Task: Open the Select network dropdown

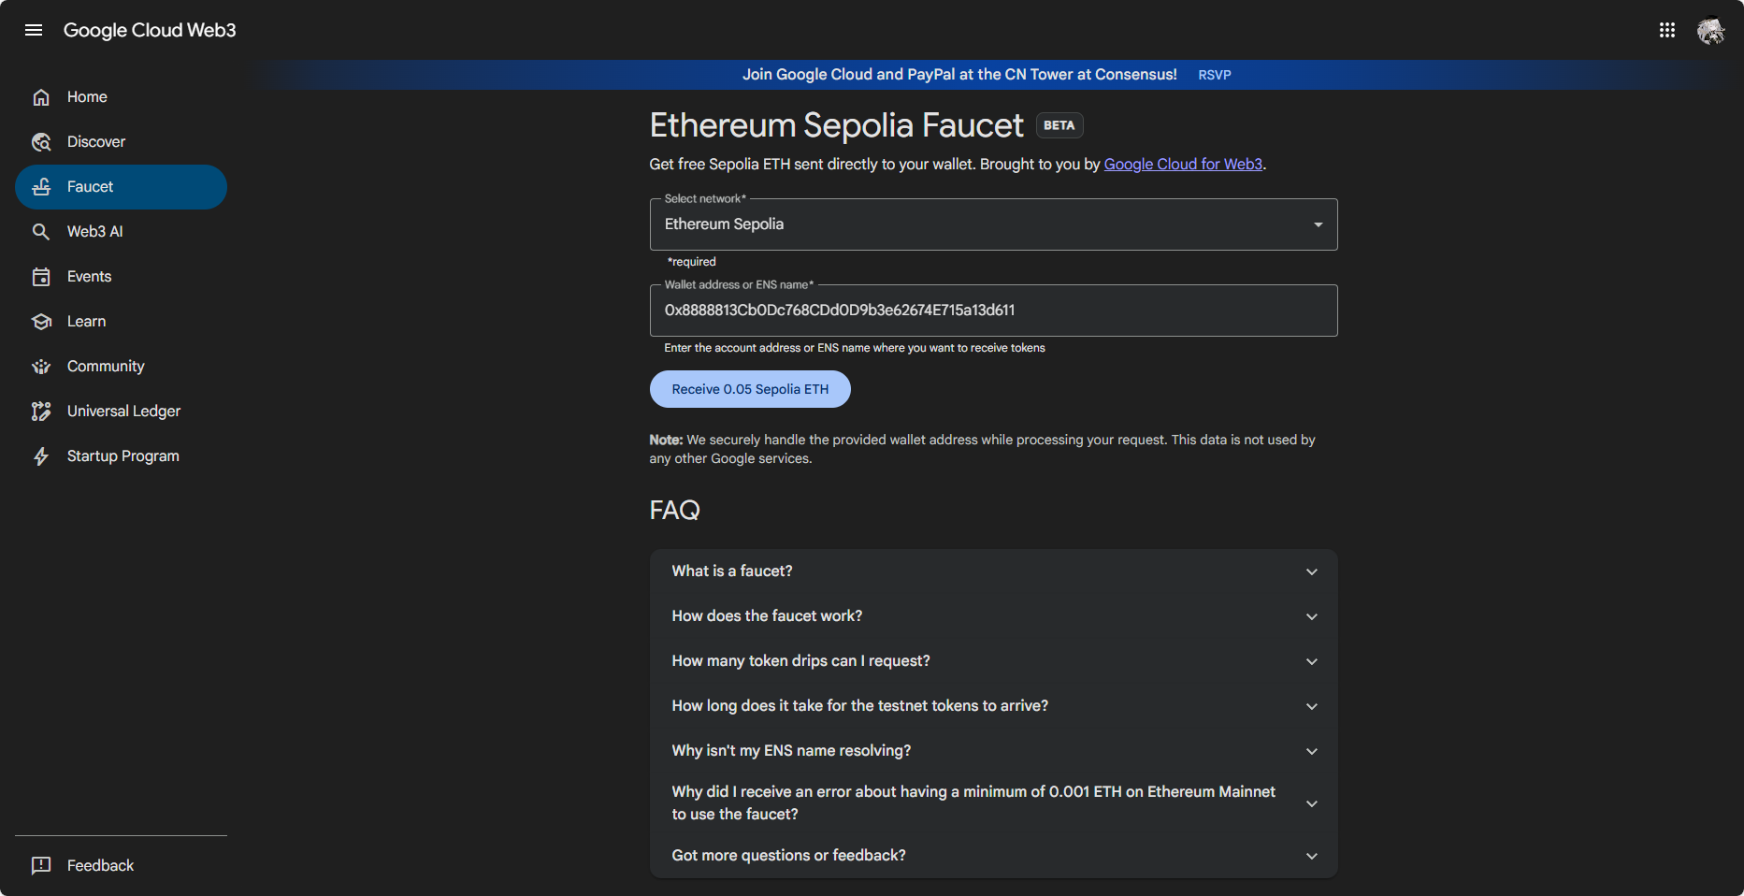Action: [993, 224]
